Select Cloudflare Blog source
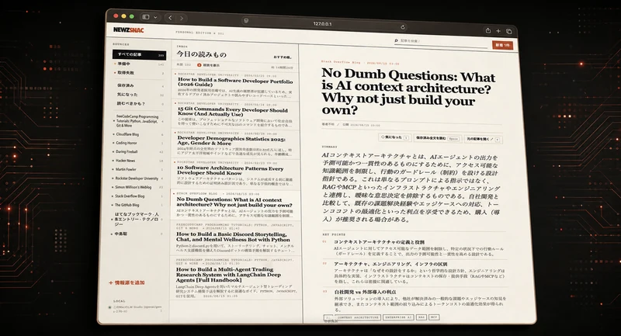The image size is (621, 336). [x=138, y=134]
